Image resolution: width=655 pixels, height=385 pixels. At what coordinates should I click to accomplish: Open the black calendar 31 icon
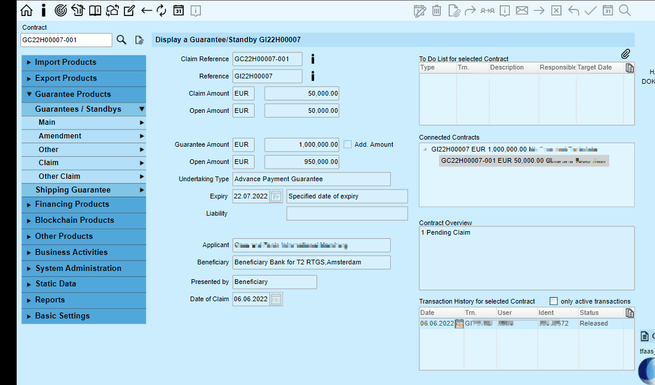pyautogui.click(x=178, y=11)
